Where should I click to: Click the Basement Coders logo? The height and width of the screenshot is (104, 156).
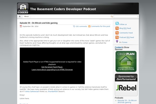click(23, 9)
